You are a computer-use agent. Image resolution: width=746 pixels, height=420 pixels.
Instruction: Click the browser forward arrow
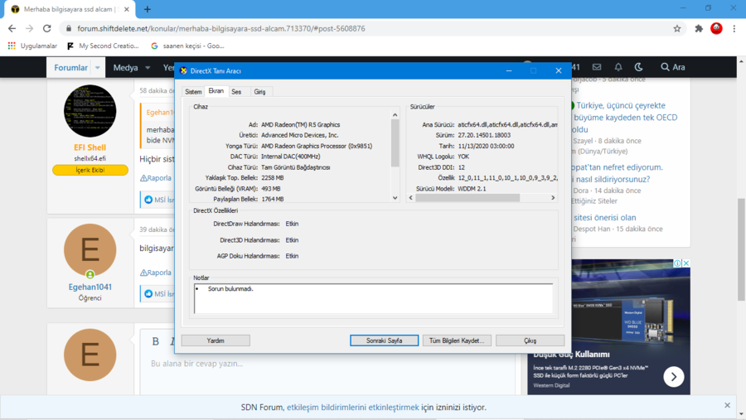click(30, 28)
